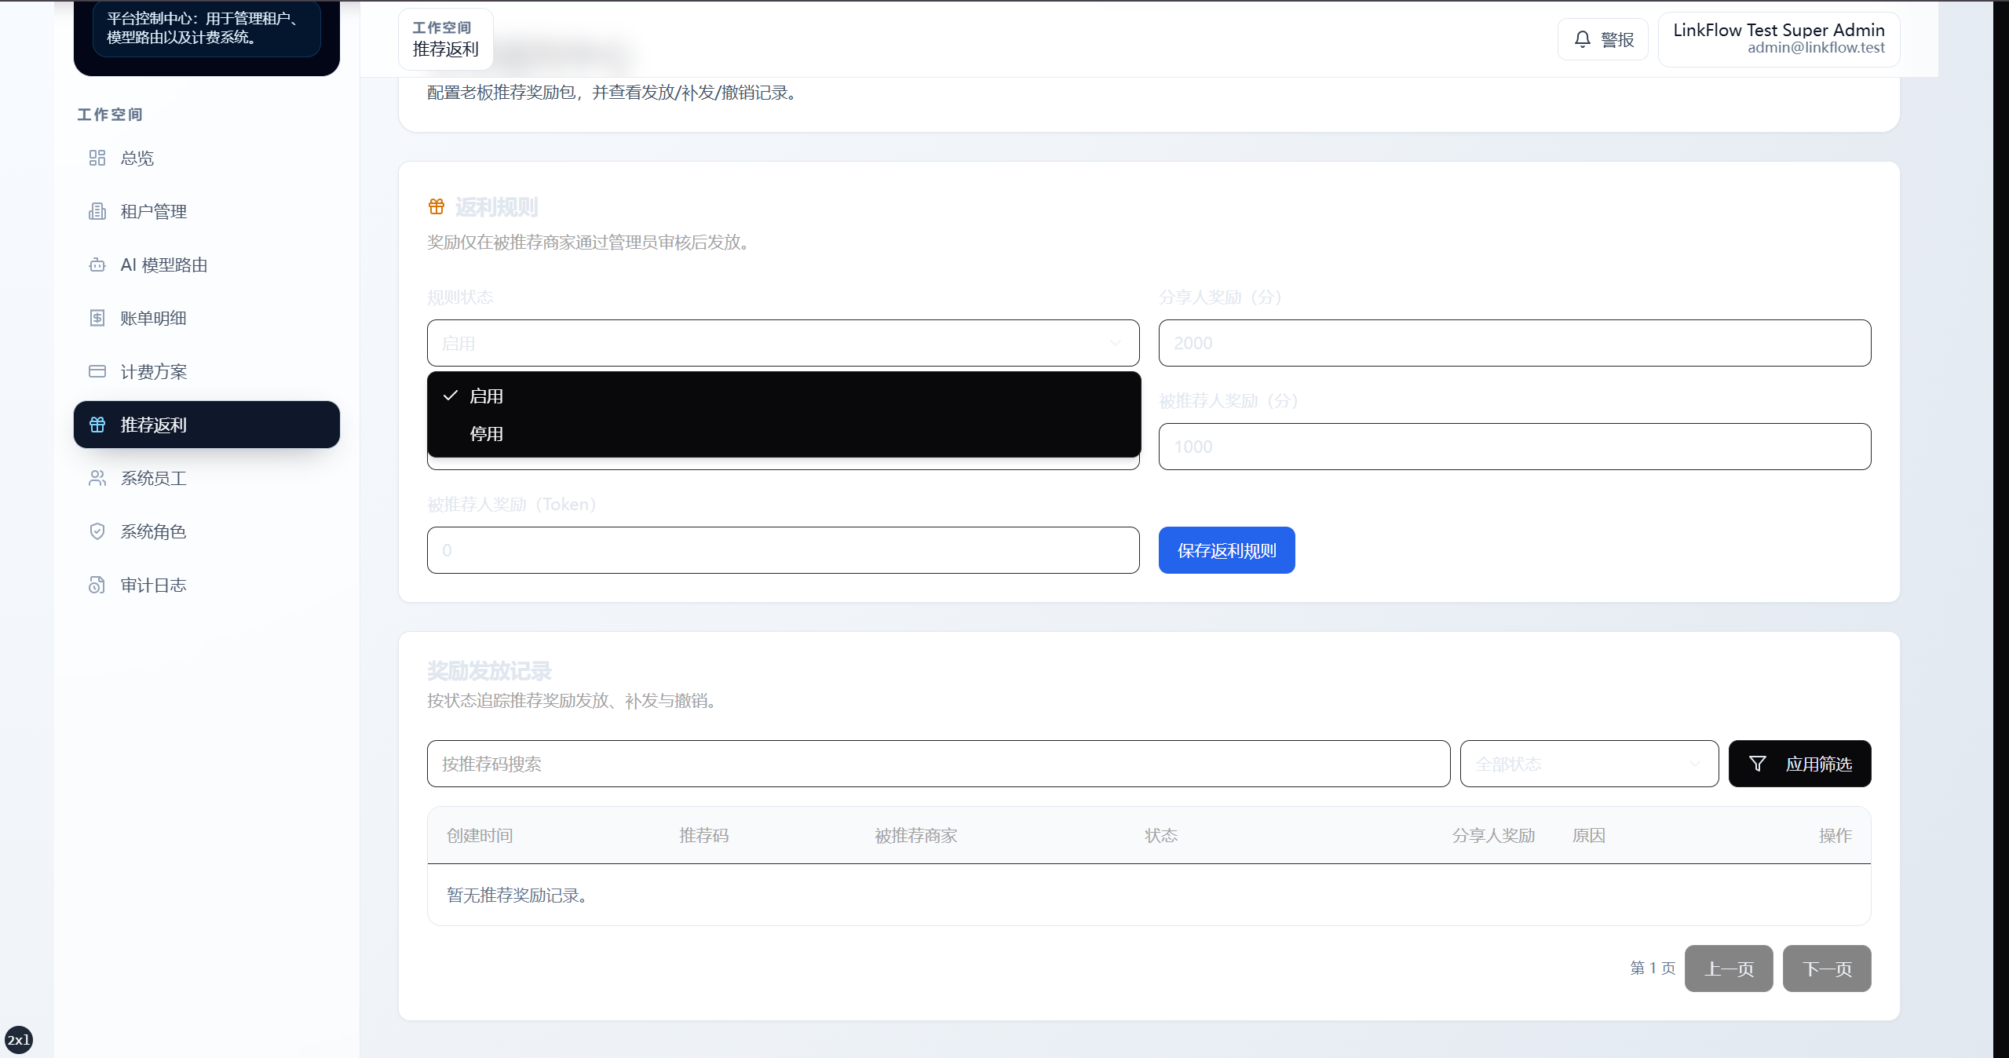The image size is (2009, 1058).
Task: Open 账单明细 page
Action: click(206, 319)
